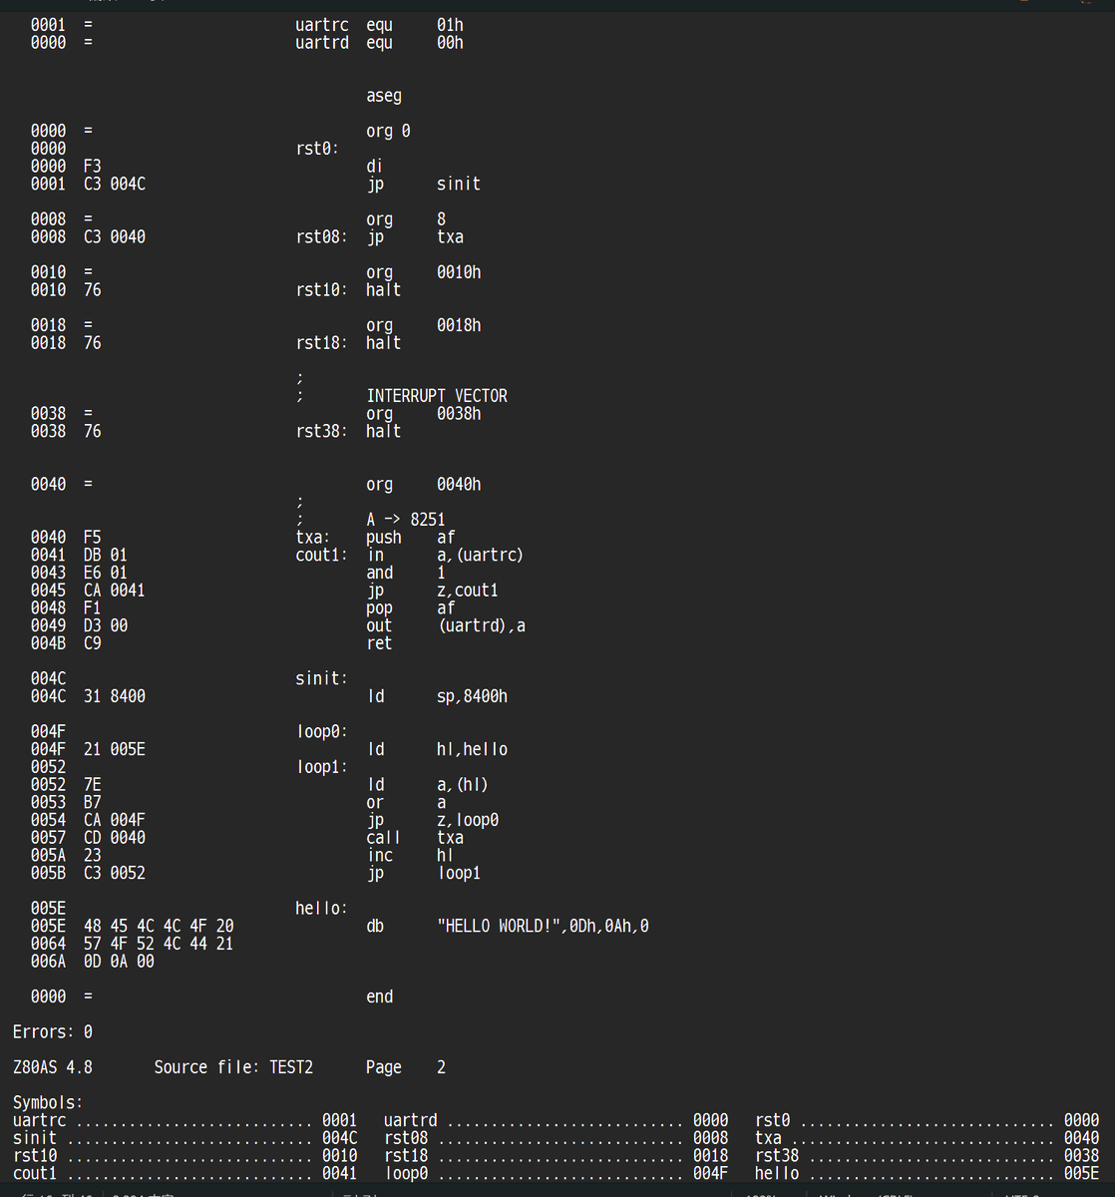Click the '(uartrd),a' operand of out
This screenshot has width=1115, height=1197.
(481, 626)
